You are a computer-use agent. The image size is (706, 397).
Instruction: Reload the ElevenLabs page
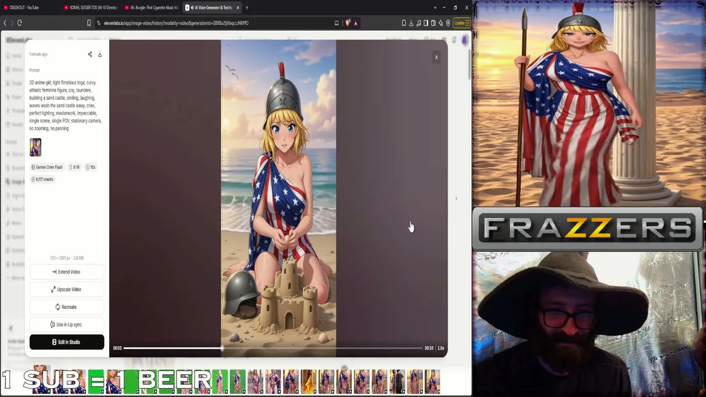[x=19, y=23]
